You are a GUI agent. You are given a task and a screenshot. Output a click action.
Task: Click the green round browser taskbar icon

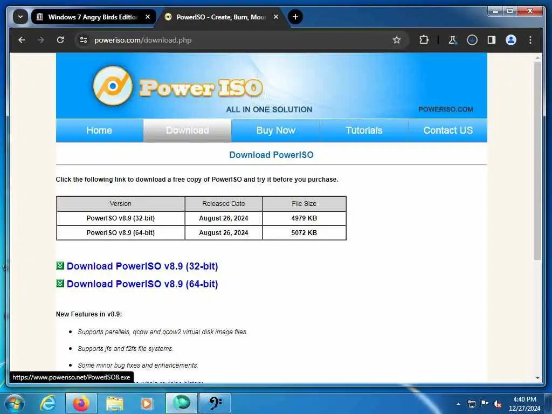point(182,403)
